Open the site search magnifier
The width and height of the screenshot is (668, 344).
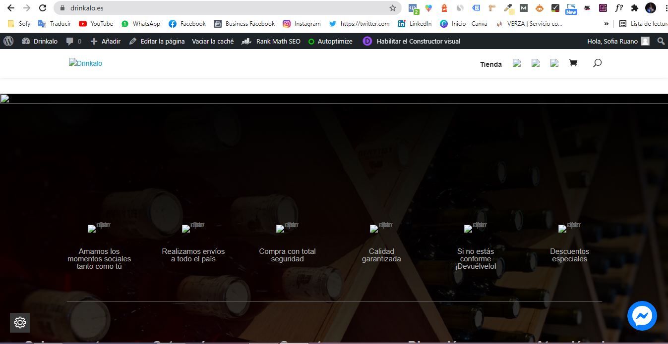[x=597, y=63]
